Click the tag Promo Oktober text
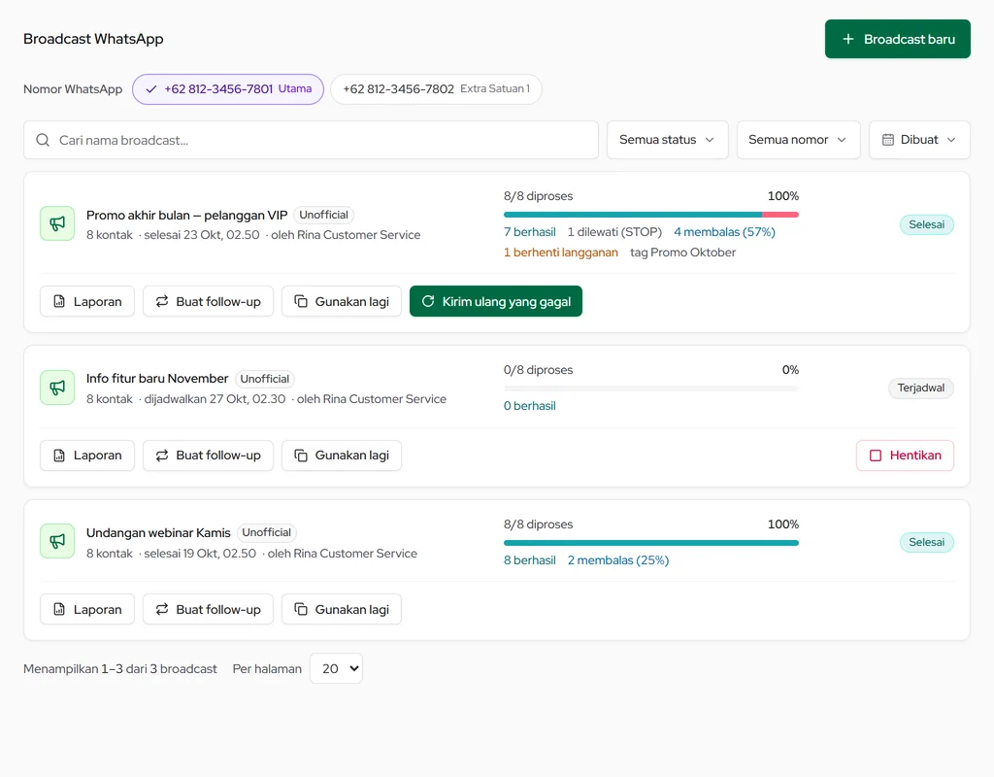The image size is (994, 777). [682, 253]
